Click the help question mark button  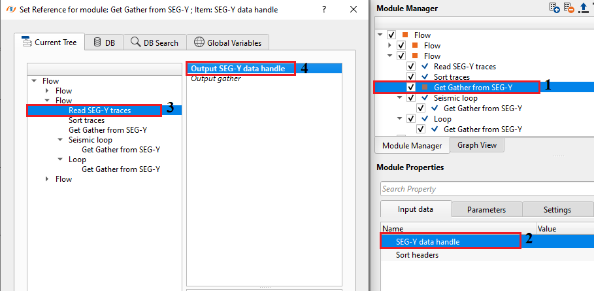click(325, 10)
